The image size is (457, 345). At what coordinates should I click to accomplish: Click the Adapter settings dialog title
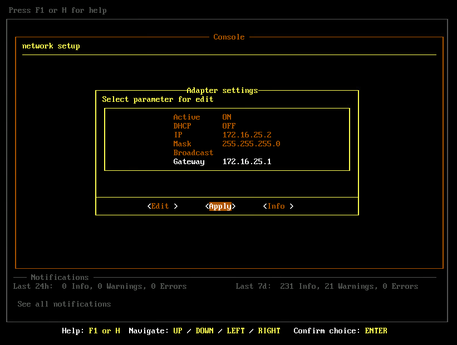coord(222,91)
